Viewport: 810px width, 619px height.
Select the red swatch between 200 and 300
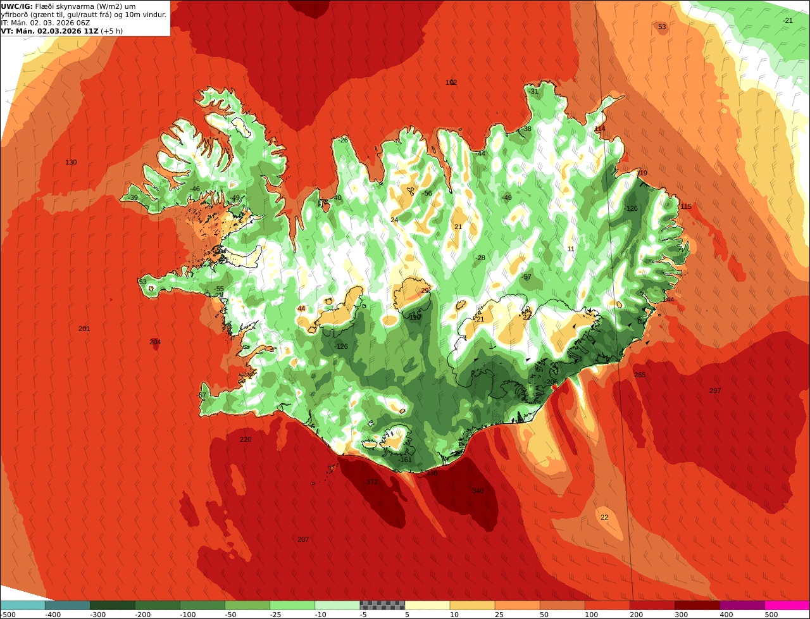(651, 605)
